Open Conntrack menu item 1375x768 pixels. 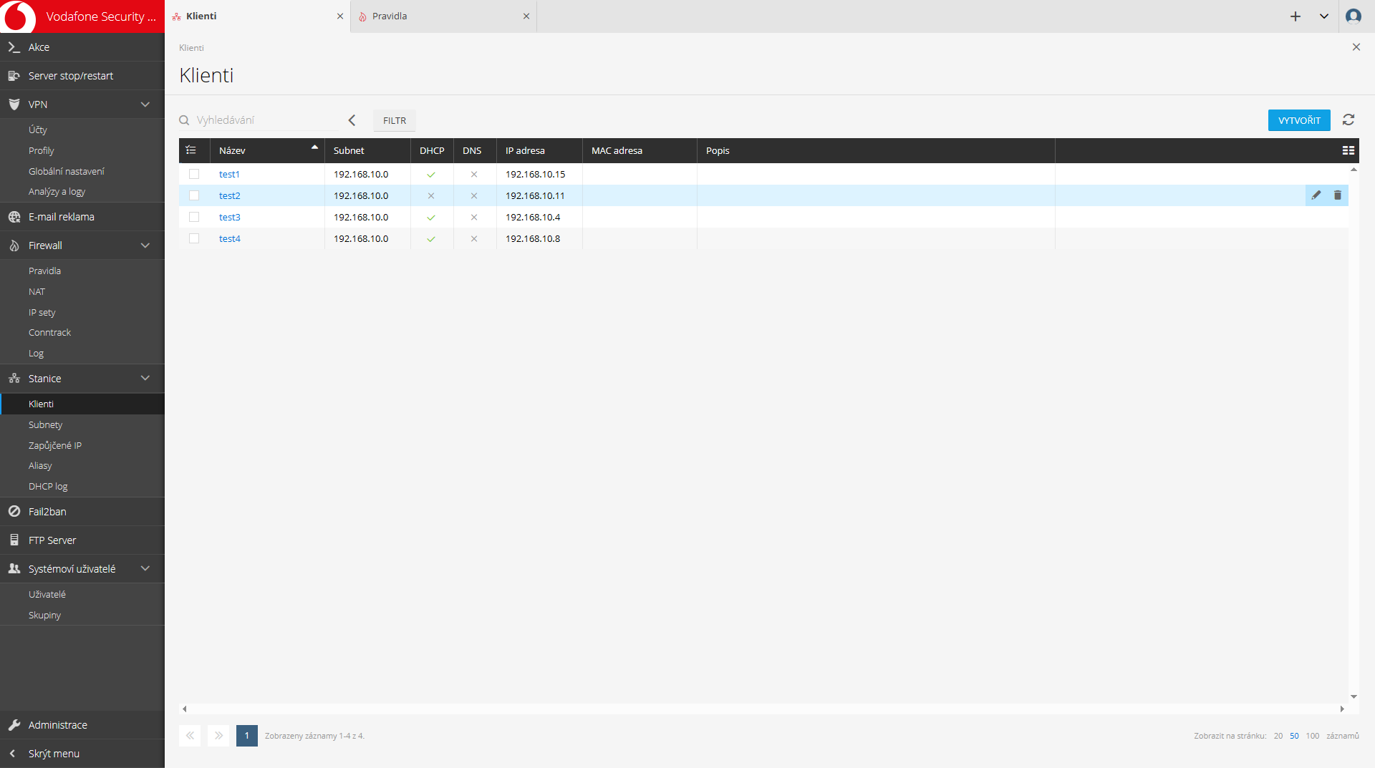click(x=50, y=332)
